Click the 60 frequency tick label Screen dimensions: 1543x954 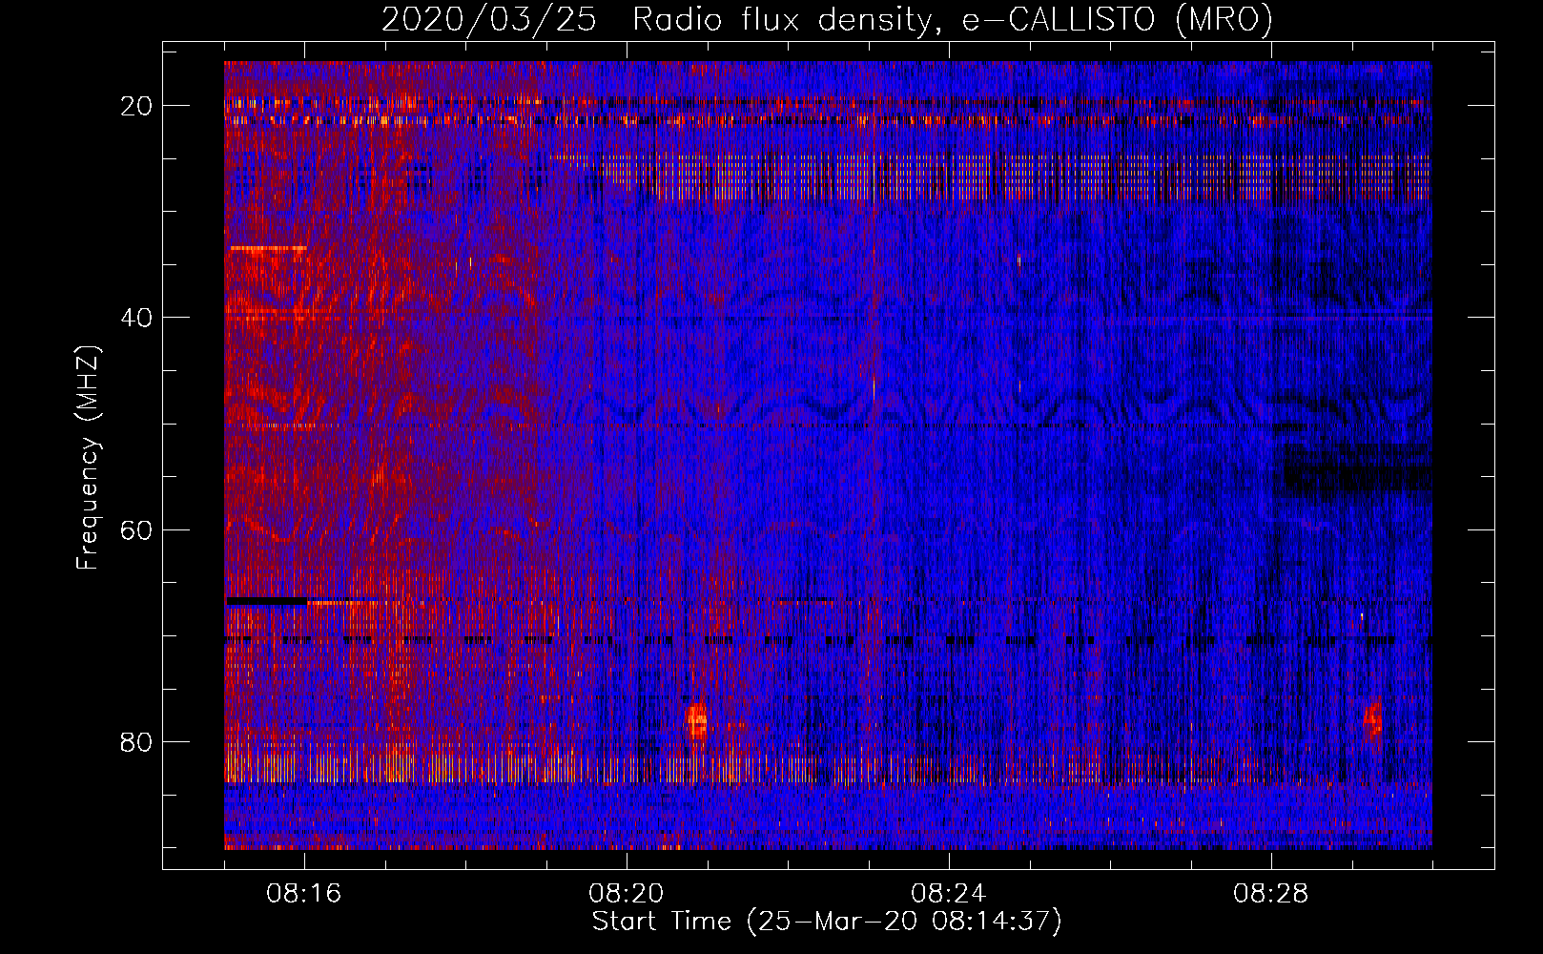136,529
